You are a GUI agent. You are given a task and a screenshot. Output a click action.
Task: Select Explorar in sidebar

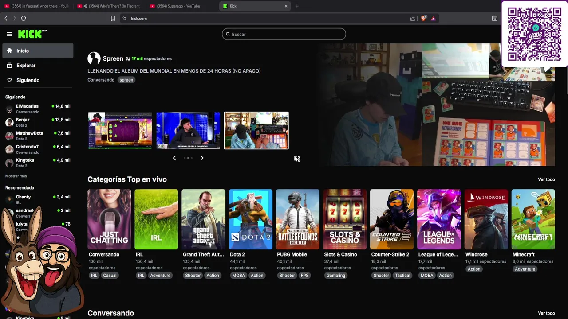pos(38,65)
